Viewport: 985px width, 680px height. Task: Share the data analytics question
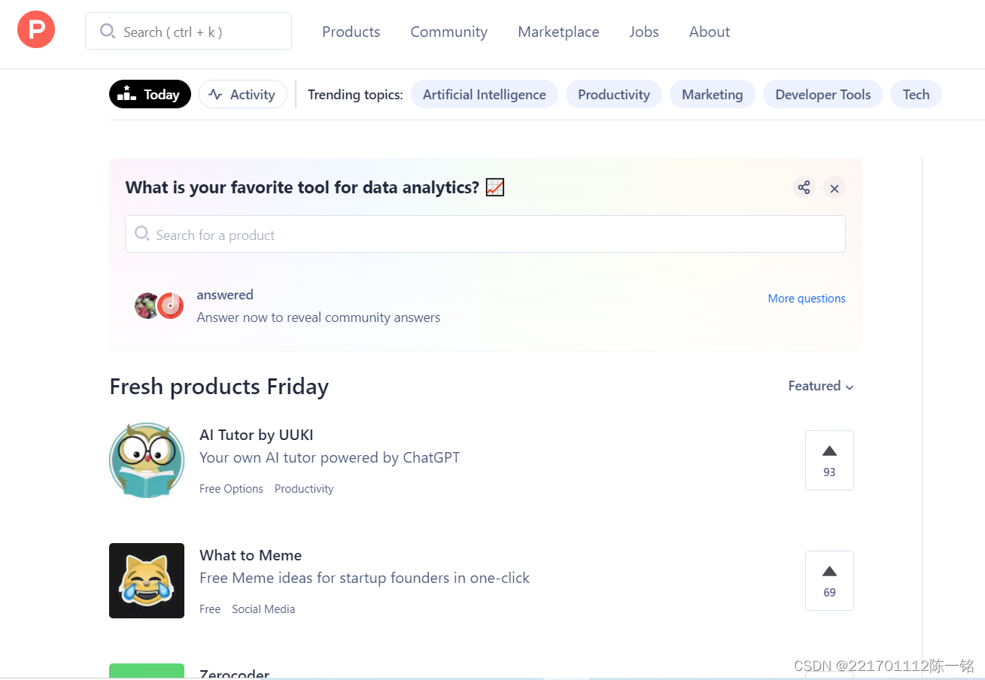pyautogui.click(x=804, y=187)
